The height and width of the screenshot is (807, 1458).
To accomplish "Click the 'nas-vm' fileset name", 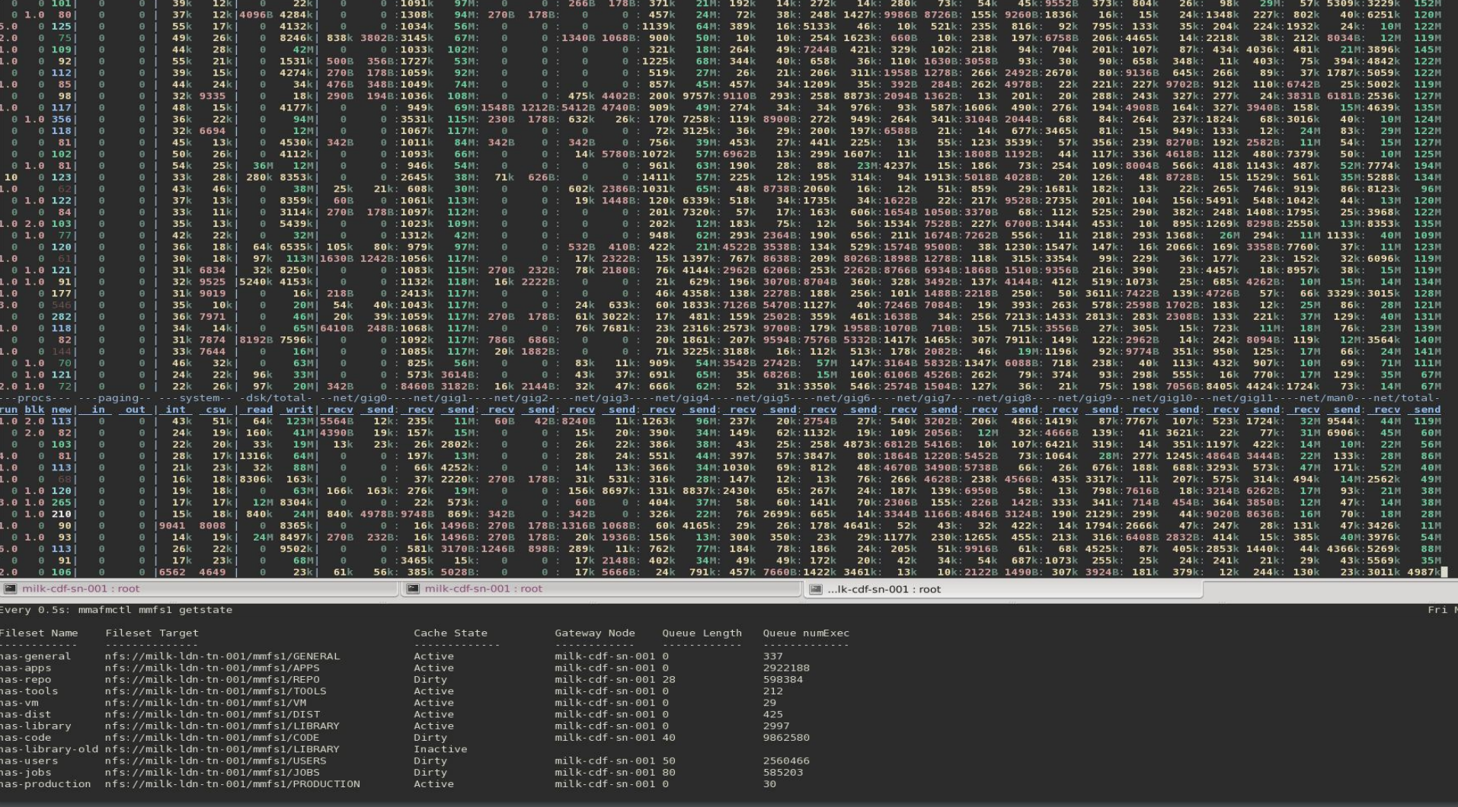I will coord(18,703).
